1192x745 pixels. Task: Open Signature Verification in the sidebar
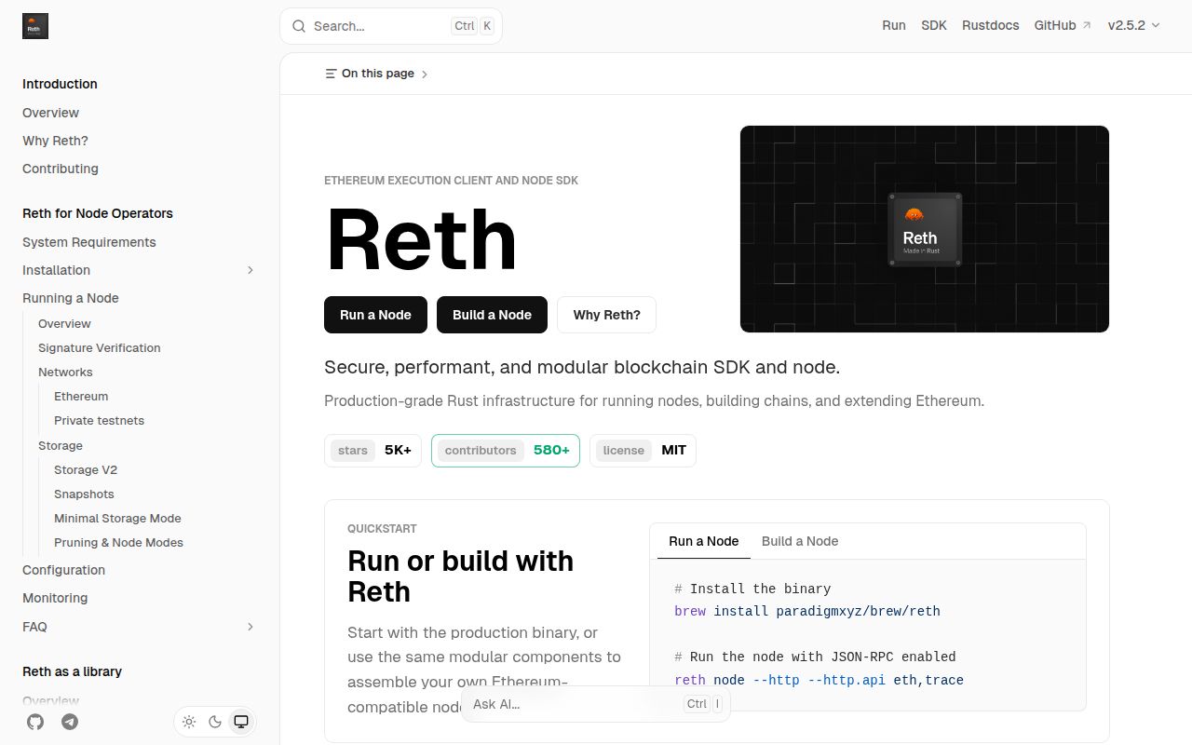[x=100, y=348]
